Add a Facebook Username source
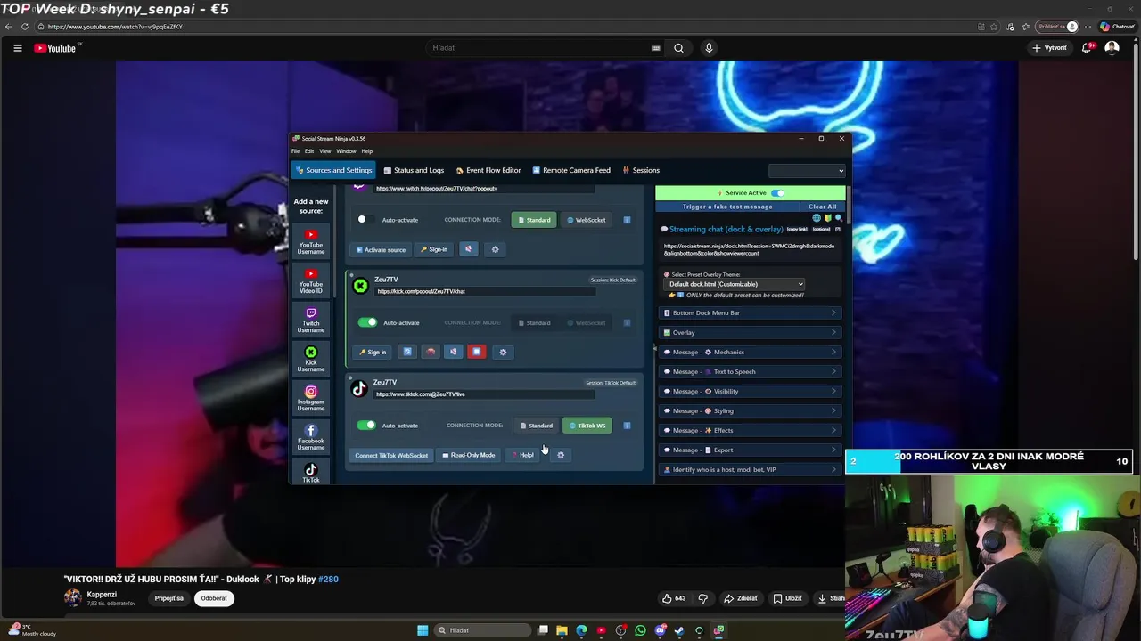 [x=311, y=437]
